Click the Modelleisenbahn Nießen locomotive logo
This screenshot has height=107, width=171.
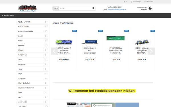pyautogui.click(x=28, y=8)
